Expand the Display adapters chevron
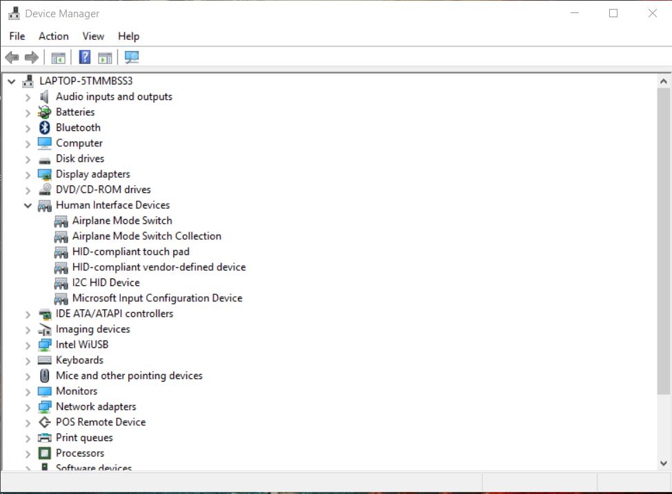 28,175
